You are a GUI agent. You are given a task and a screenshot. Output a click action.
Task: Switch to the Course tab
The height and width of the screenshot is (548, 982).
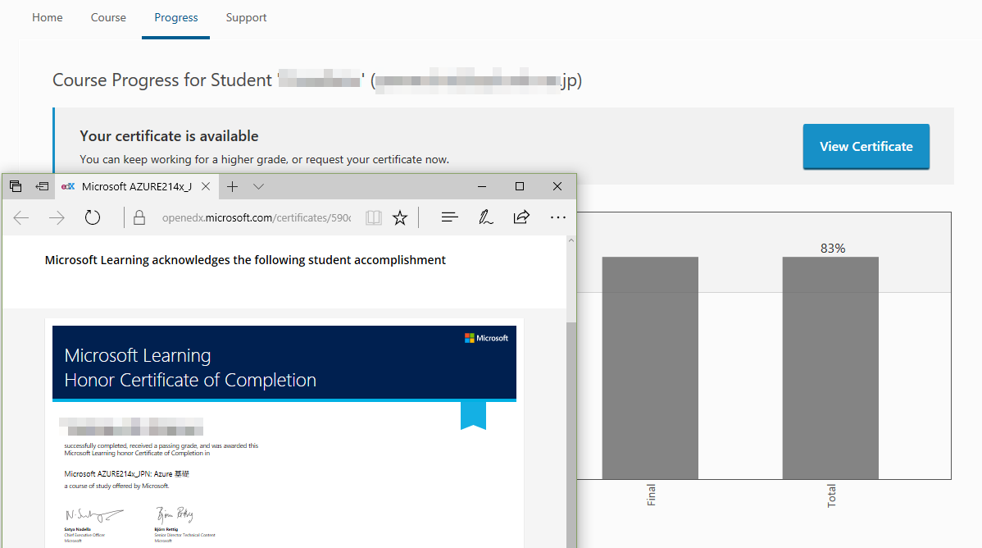[x=108, y=17]
